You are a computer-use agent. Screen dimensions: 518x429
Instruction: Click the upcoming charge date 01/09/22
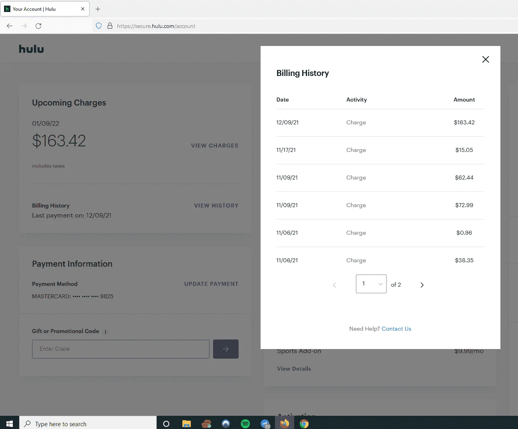[46, 124]
